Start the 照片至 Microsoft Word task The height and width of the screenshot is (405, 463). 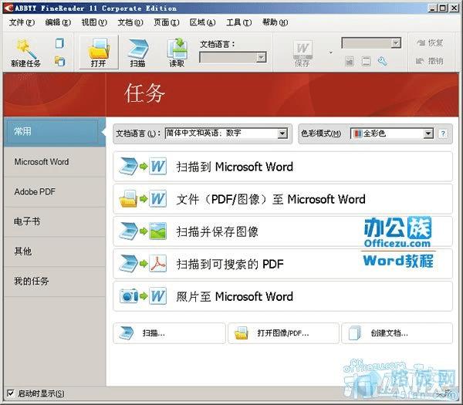(x=282, y=296)
